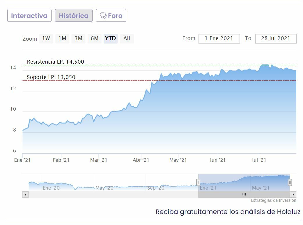Switch to the Interactiva chart tab
This screenshot has height=225, width=303.
click(x=29, y=15)
